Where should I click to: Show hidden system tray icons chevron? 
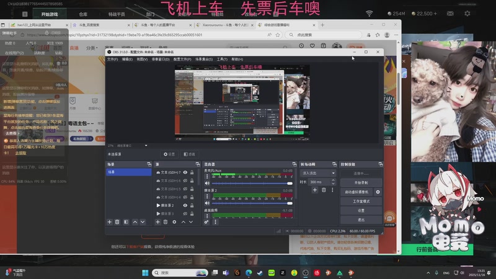pyautogui.click(x=428, y=273)
